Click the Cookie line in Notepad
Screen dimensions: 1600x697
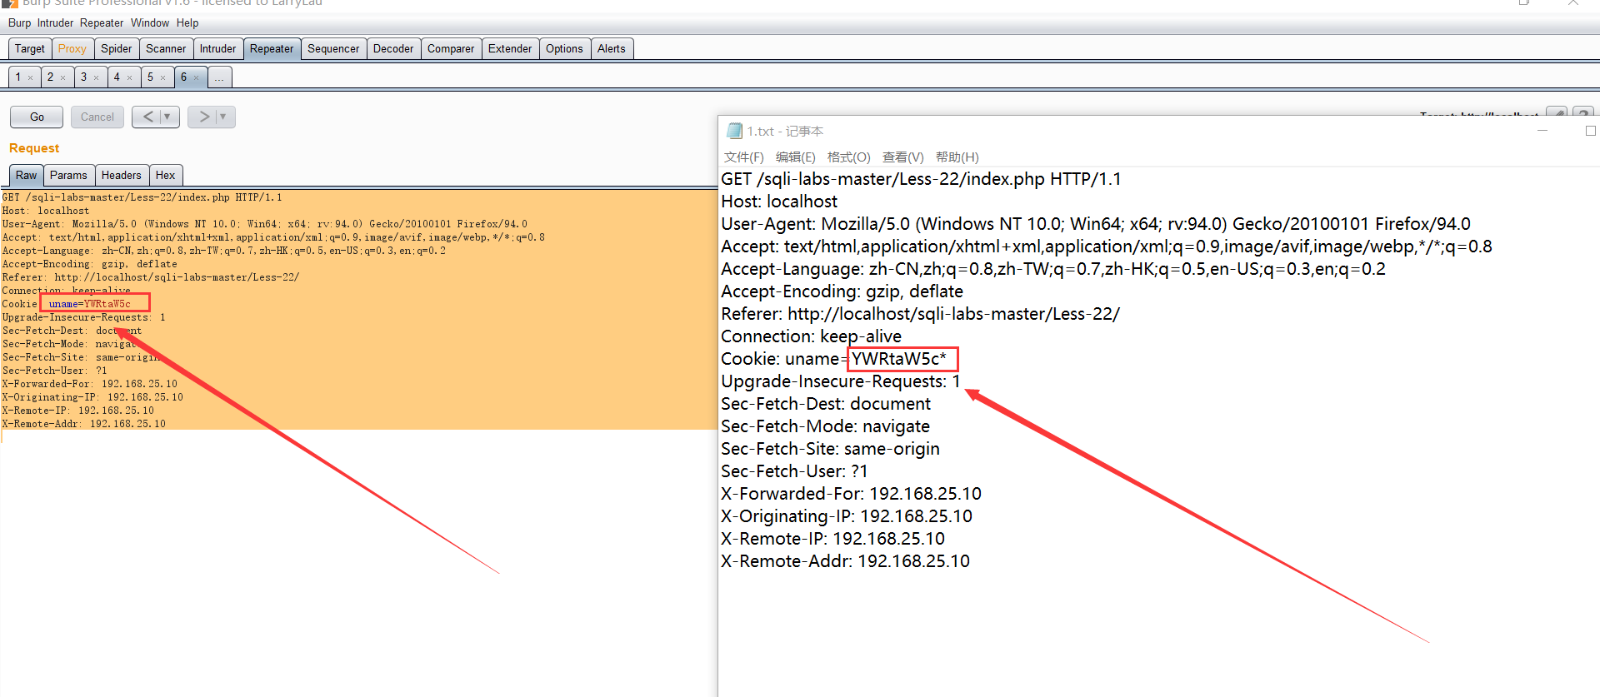[x=833, y=359]
